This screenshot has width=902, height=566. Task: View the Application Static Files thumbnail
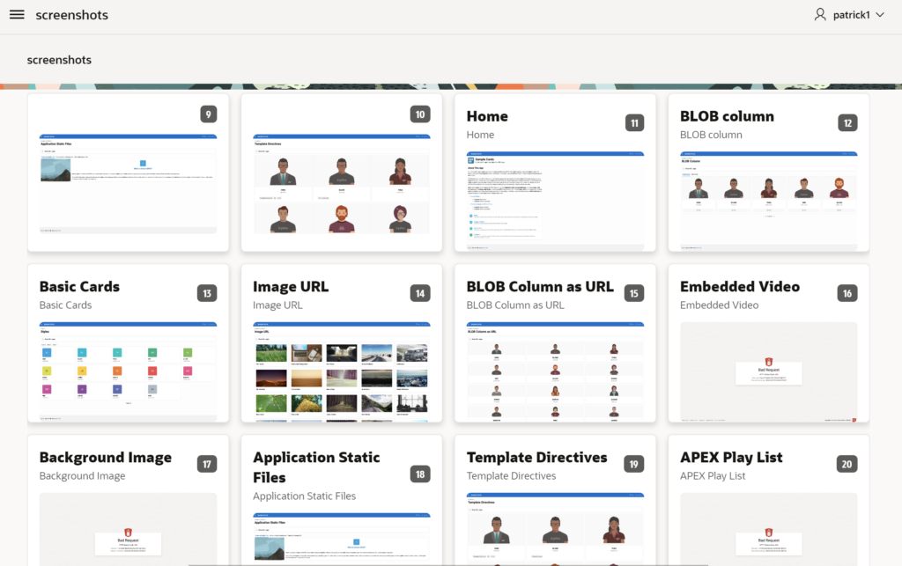click(342, 540)
